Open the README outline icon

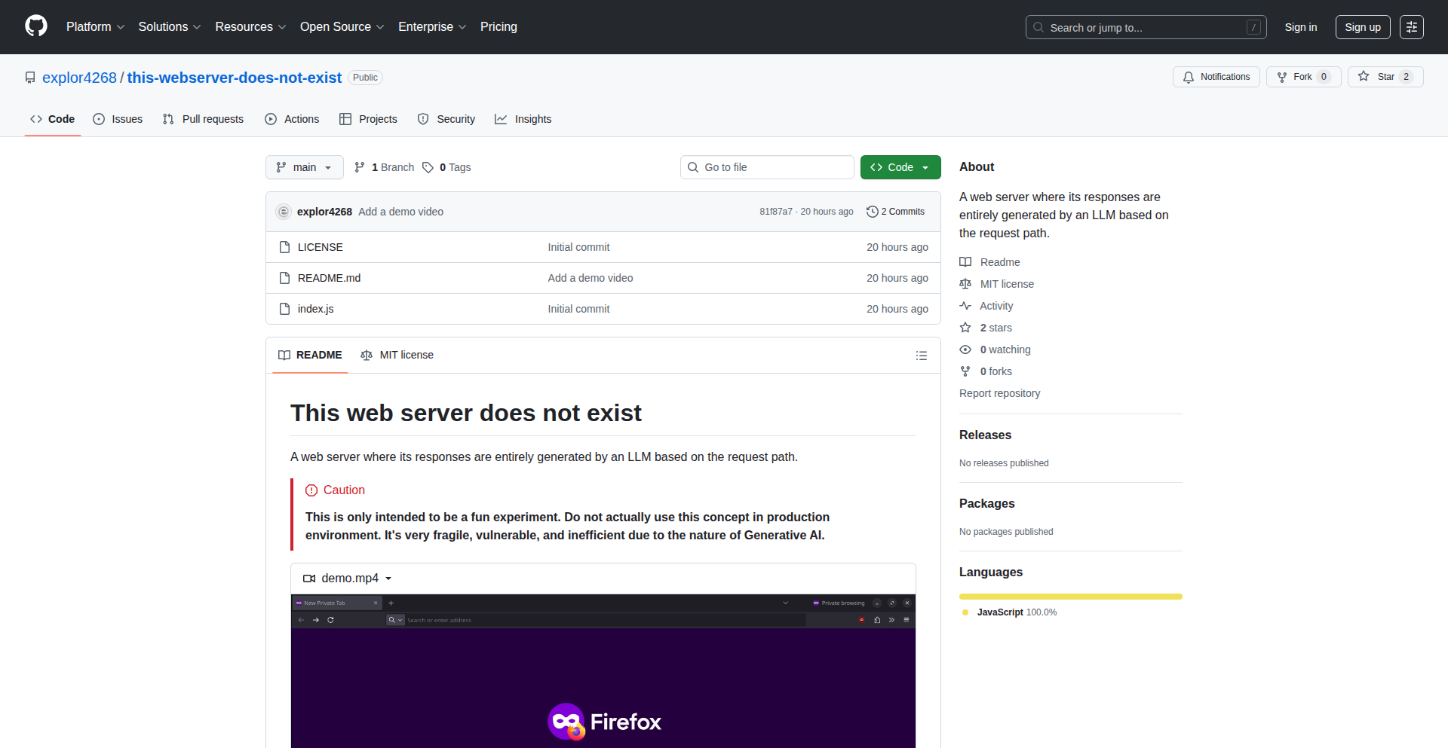click(x=921, y=356)
